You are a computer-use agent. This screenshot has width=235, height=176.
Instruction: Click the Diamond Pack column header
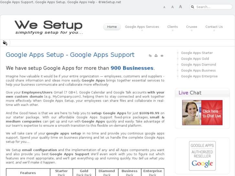(x=107, y=173)
